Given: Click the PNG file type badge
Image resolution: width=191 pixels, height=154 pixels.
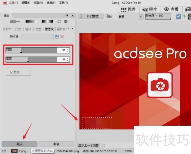Looking at the screenshot, I should tap(14, 151).
